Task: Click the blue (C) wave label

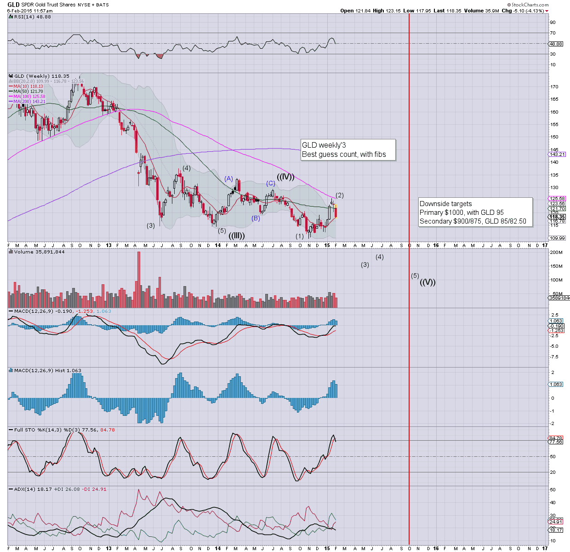Action: (x=271, y=184)
